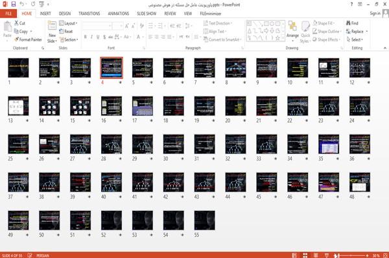
Task: Clear all formatting icon
Action: [x=141, y=26]
